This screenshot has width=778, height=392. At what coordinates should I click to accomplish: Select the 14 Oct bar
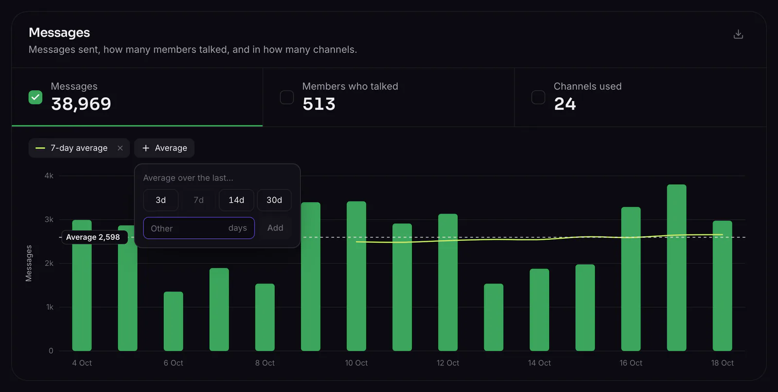[539, 310]
